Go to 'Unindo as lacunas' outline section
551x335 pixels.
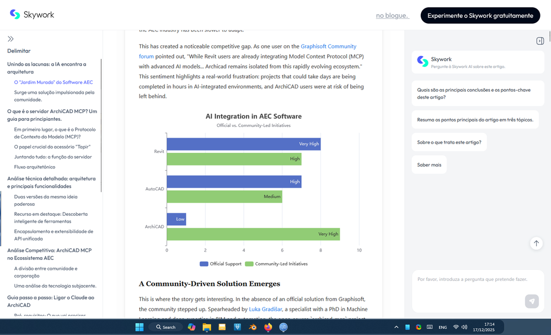click(47, 68)
